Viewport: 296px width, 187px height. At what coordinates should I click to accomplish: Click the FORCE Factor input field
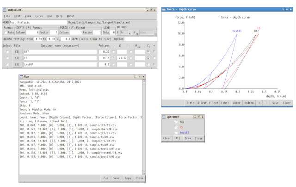[x=97, y=32]
